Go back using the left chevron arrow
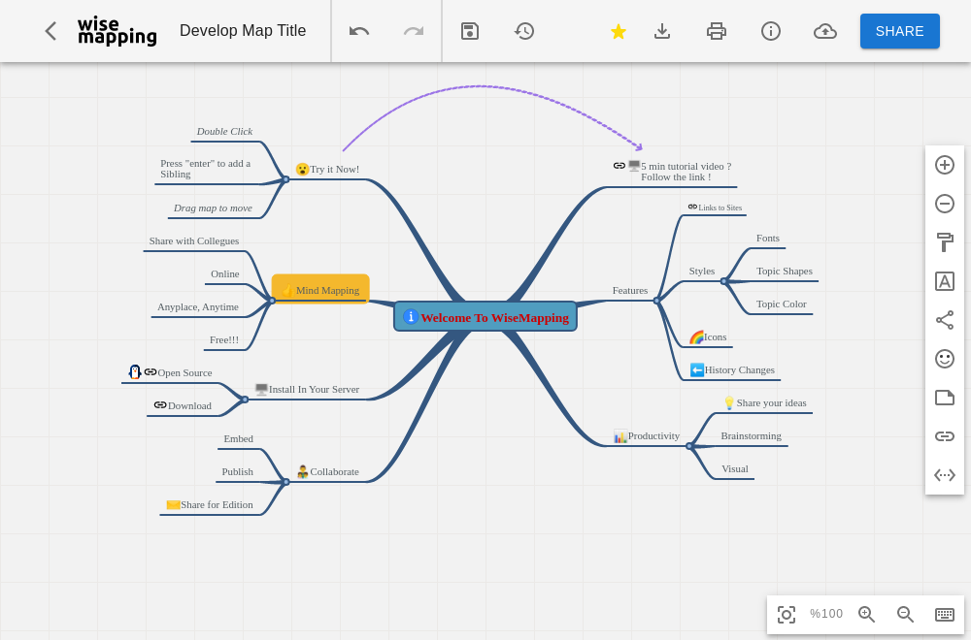This screenshot has width=971, height=640. (50, 31)
